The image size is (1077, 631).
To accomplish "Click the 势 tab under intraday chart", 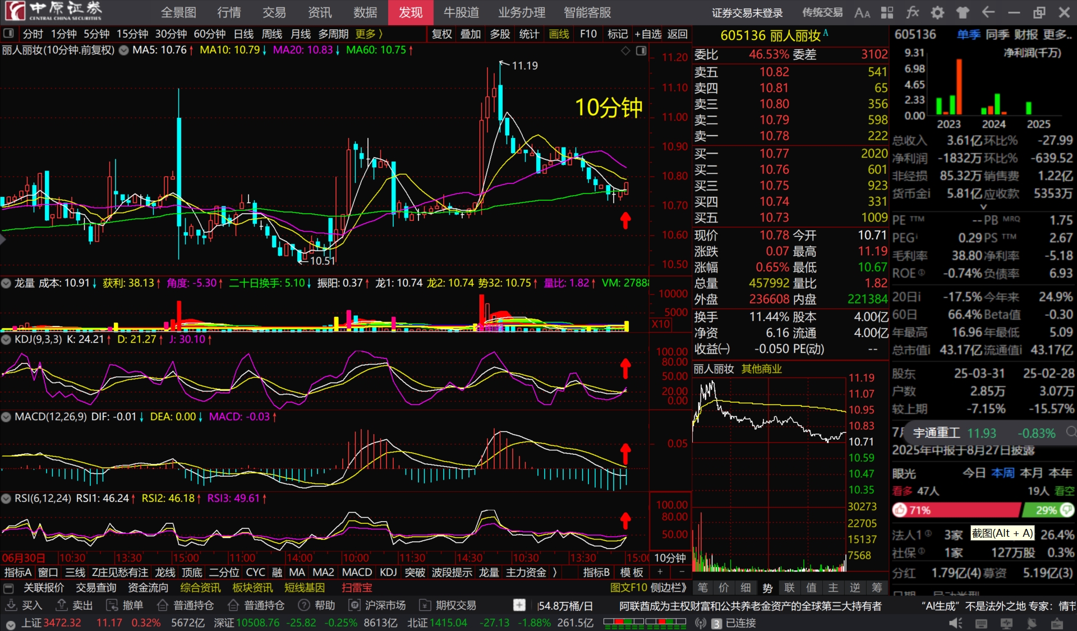I will point(767,588).
